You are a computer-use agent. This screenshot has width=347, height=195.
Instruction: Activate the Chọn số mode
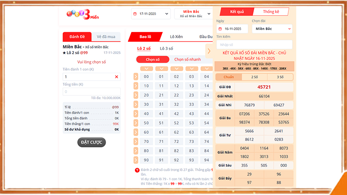click(153, 59)
